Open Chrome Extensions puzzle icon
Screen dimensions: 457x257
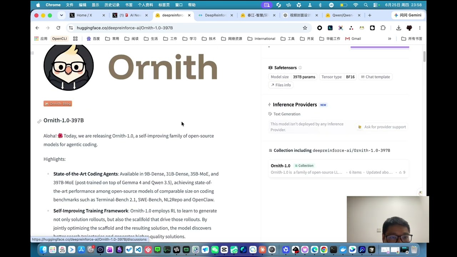383,28
